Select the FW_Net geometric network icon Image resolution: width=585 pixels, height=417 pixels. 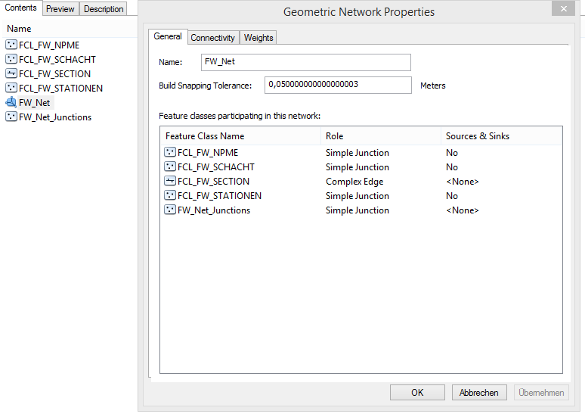tap(11, 103)
